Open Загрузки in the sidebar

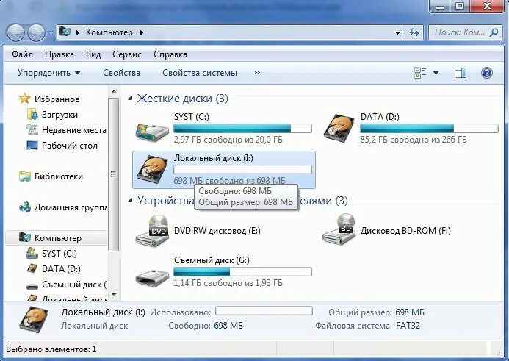(x=59, y=115)
